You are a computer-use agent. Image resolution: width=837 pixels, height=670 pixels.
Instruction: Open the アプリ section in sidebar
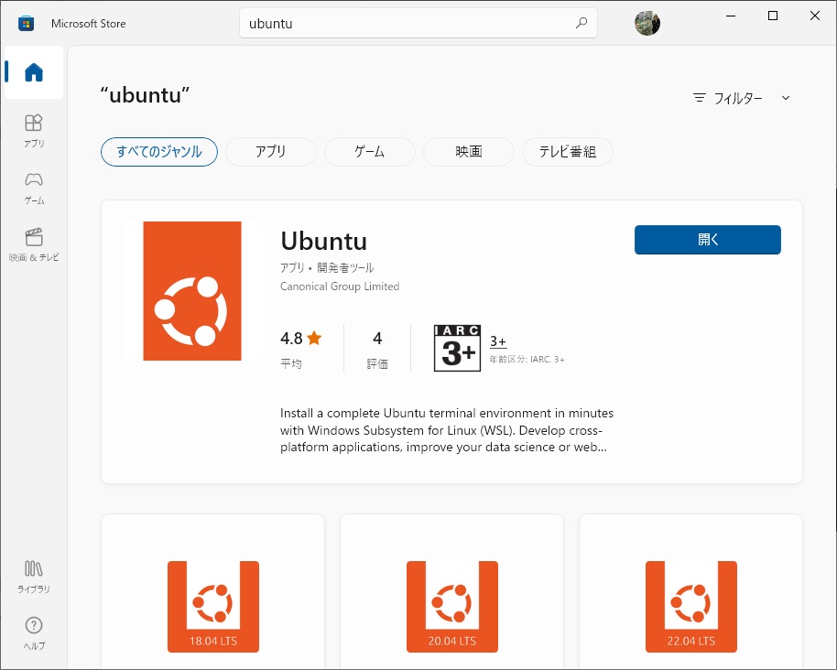tap(34, 131)
